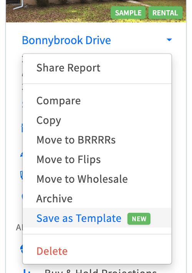Click the partly hidden blue house icon beside Copy

(22, 128)
